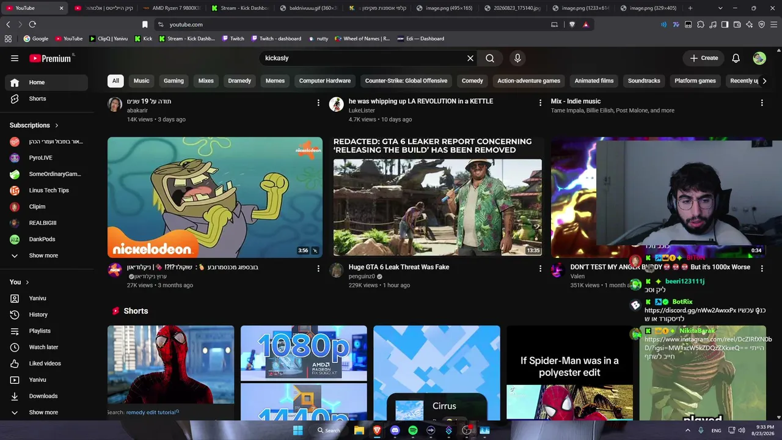Submit search with the magnifier button
The height and width of the screenshot is (440, 782).
pyautogui.click(x=490, y=58)
